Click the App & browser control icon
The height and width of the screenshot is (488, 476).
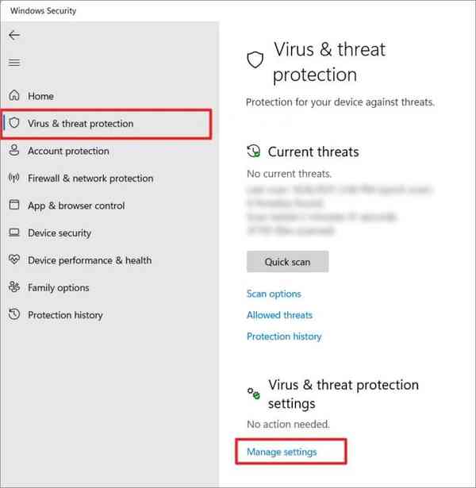[x=13, y=206]
